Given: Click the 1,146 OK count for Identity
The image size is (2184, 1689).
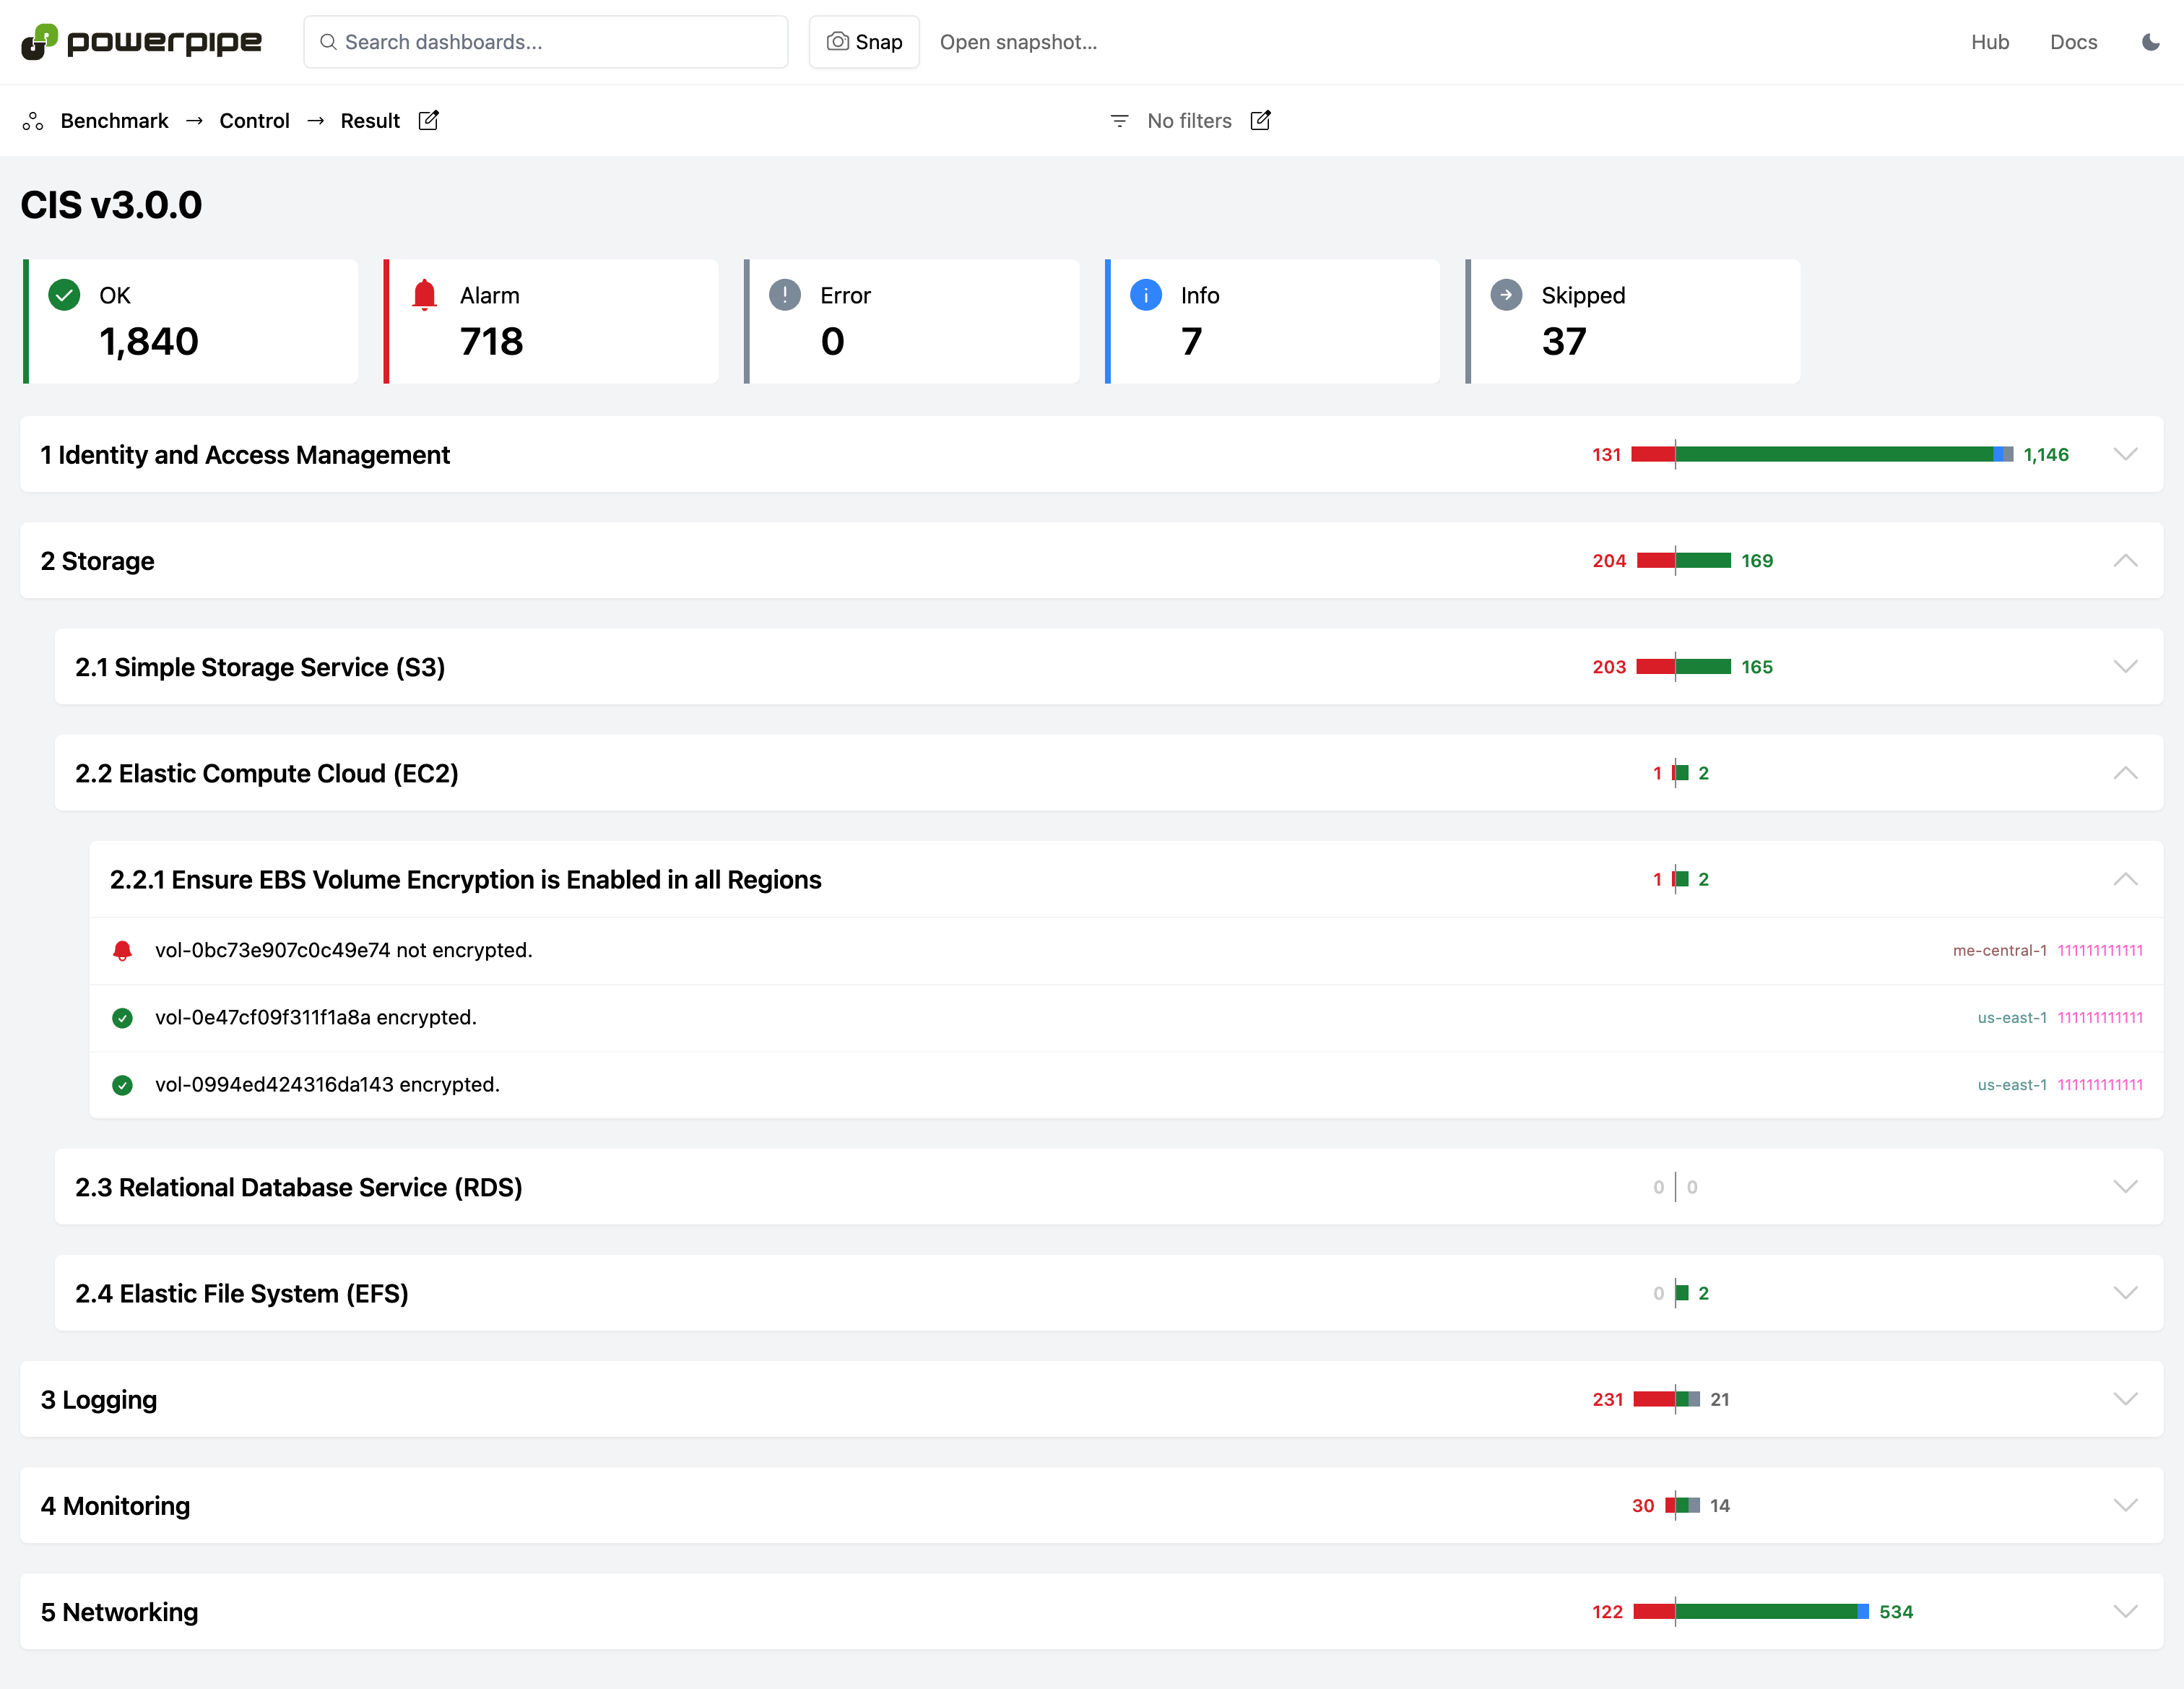Looking at the screenshot, I should (2046, 454).
